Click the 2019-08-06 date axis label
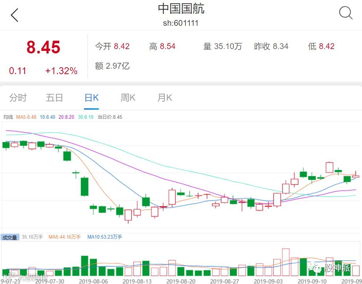 [x=93, y=281]
